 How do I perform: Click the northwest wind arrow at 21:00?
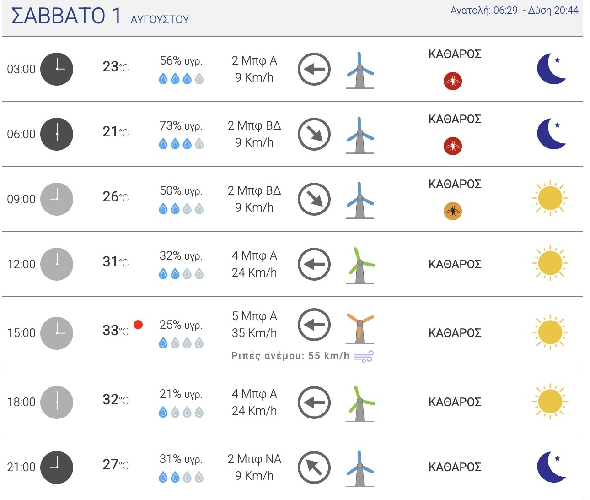(x=314, y=467)
